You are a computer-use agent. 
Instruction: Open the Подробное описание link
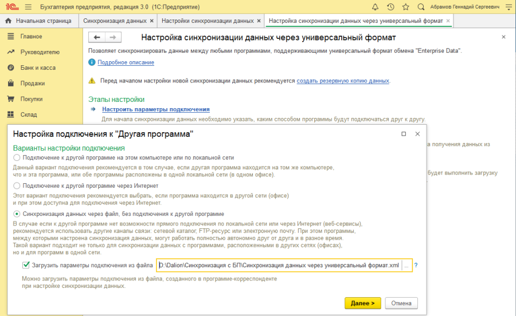[x=126, y=62]
